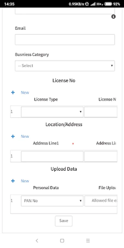
Task: Open the Busniess Category select dropdown
Action: pyautogui.click(x=65, y=66)
